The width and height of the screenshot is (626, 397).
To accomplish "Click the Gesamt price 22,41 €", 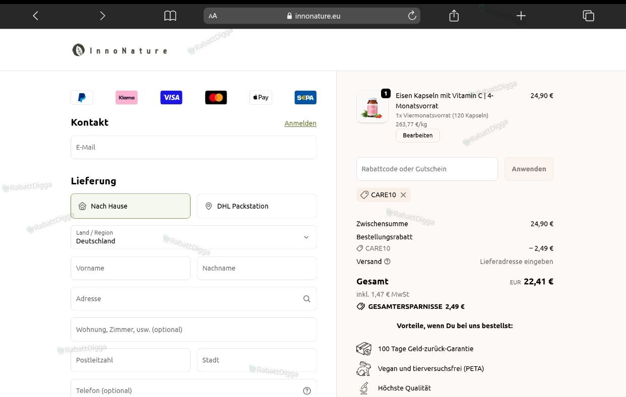I will 538,282.
